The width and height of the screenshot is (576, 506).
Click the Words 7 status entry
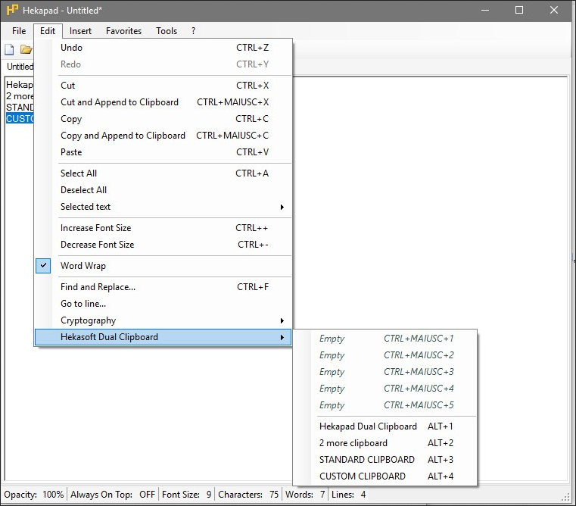[x=305, y=495]
